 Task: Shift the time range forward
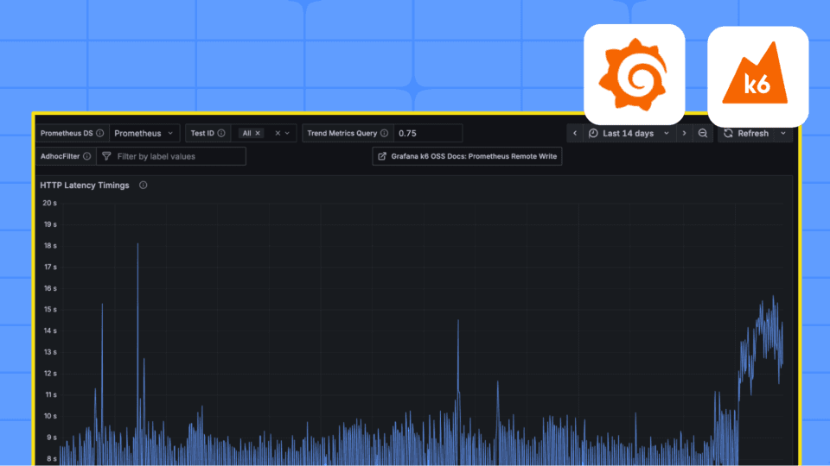point(684,133)
